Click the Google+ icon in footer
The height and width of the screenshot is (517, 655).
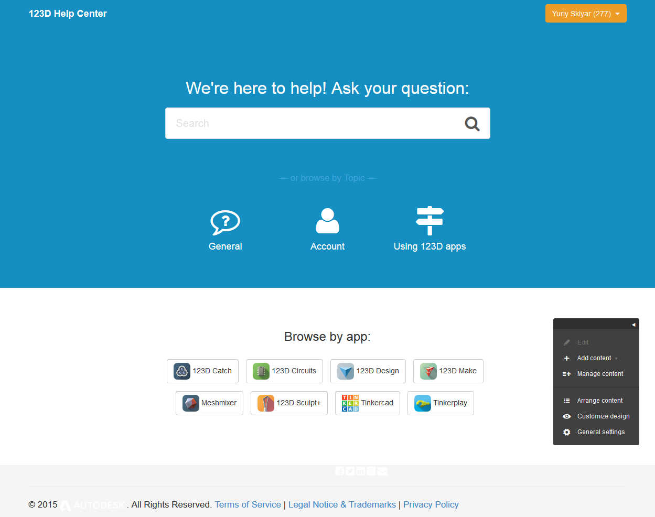click(371, 471)
